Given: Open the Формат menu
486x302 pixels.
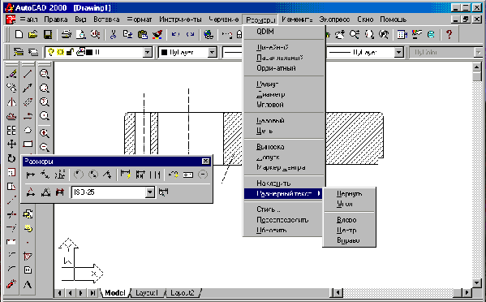Looking at the screenshot, I should (140, 19).
